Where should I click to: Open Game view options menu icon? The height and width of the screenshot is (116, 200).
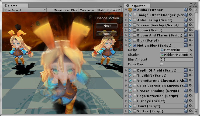pos(120,6)
